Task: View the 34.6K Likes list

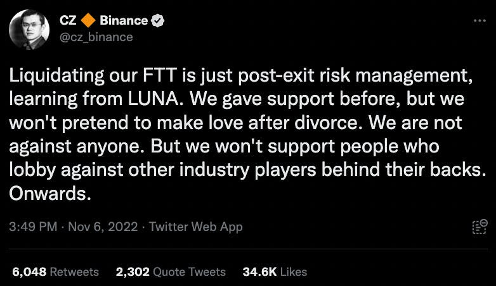Action: (275, 272)
